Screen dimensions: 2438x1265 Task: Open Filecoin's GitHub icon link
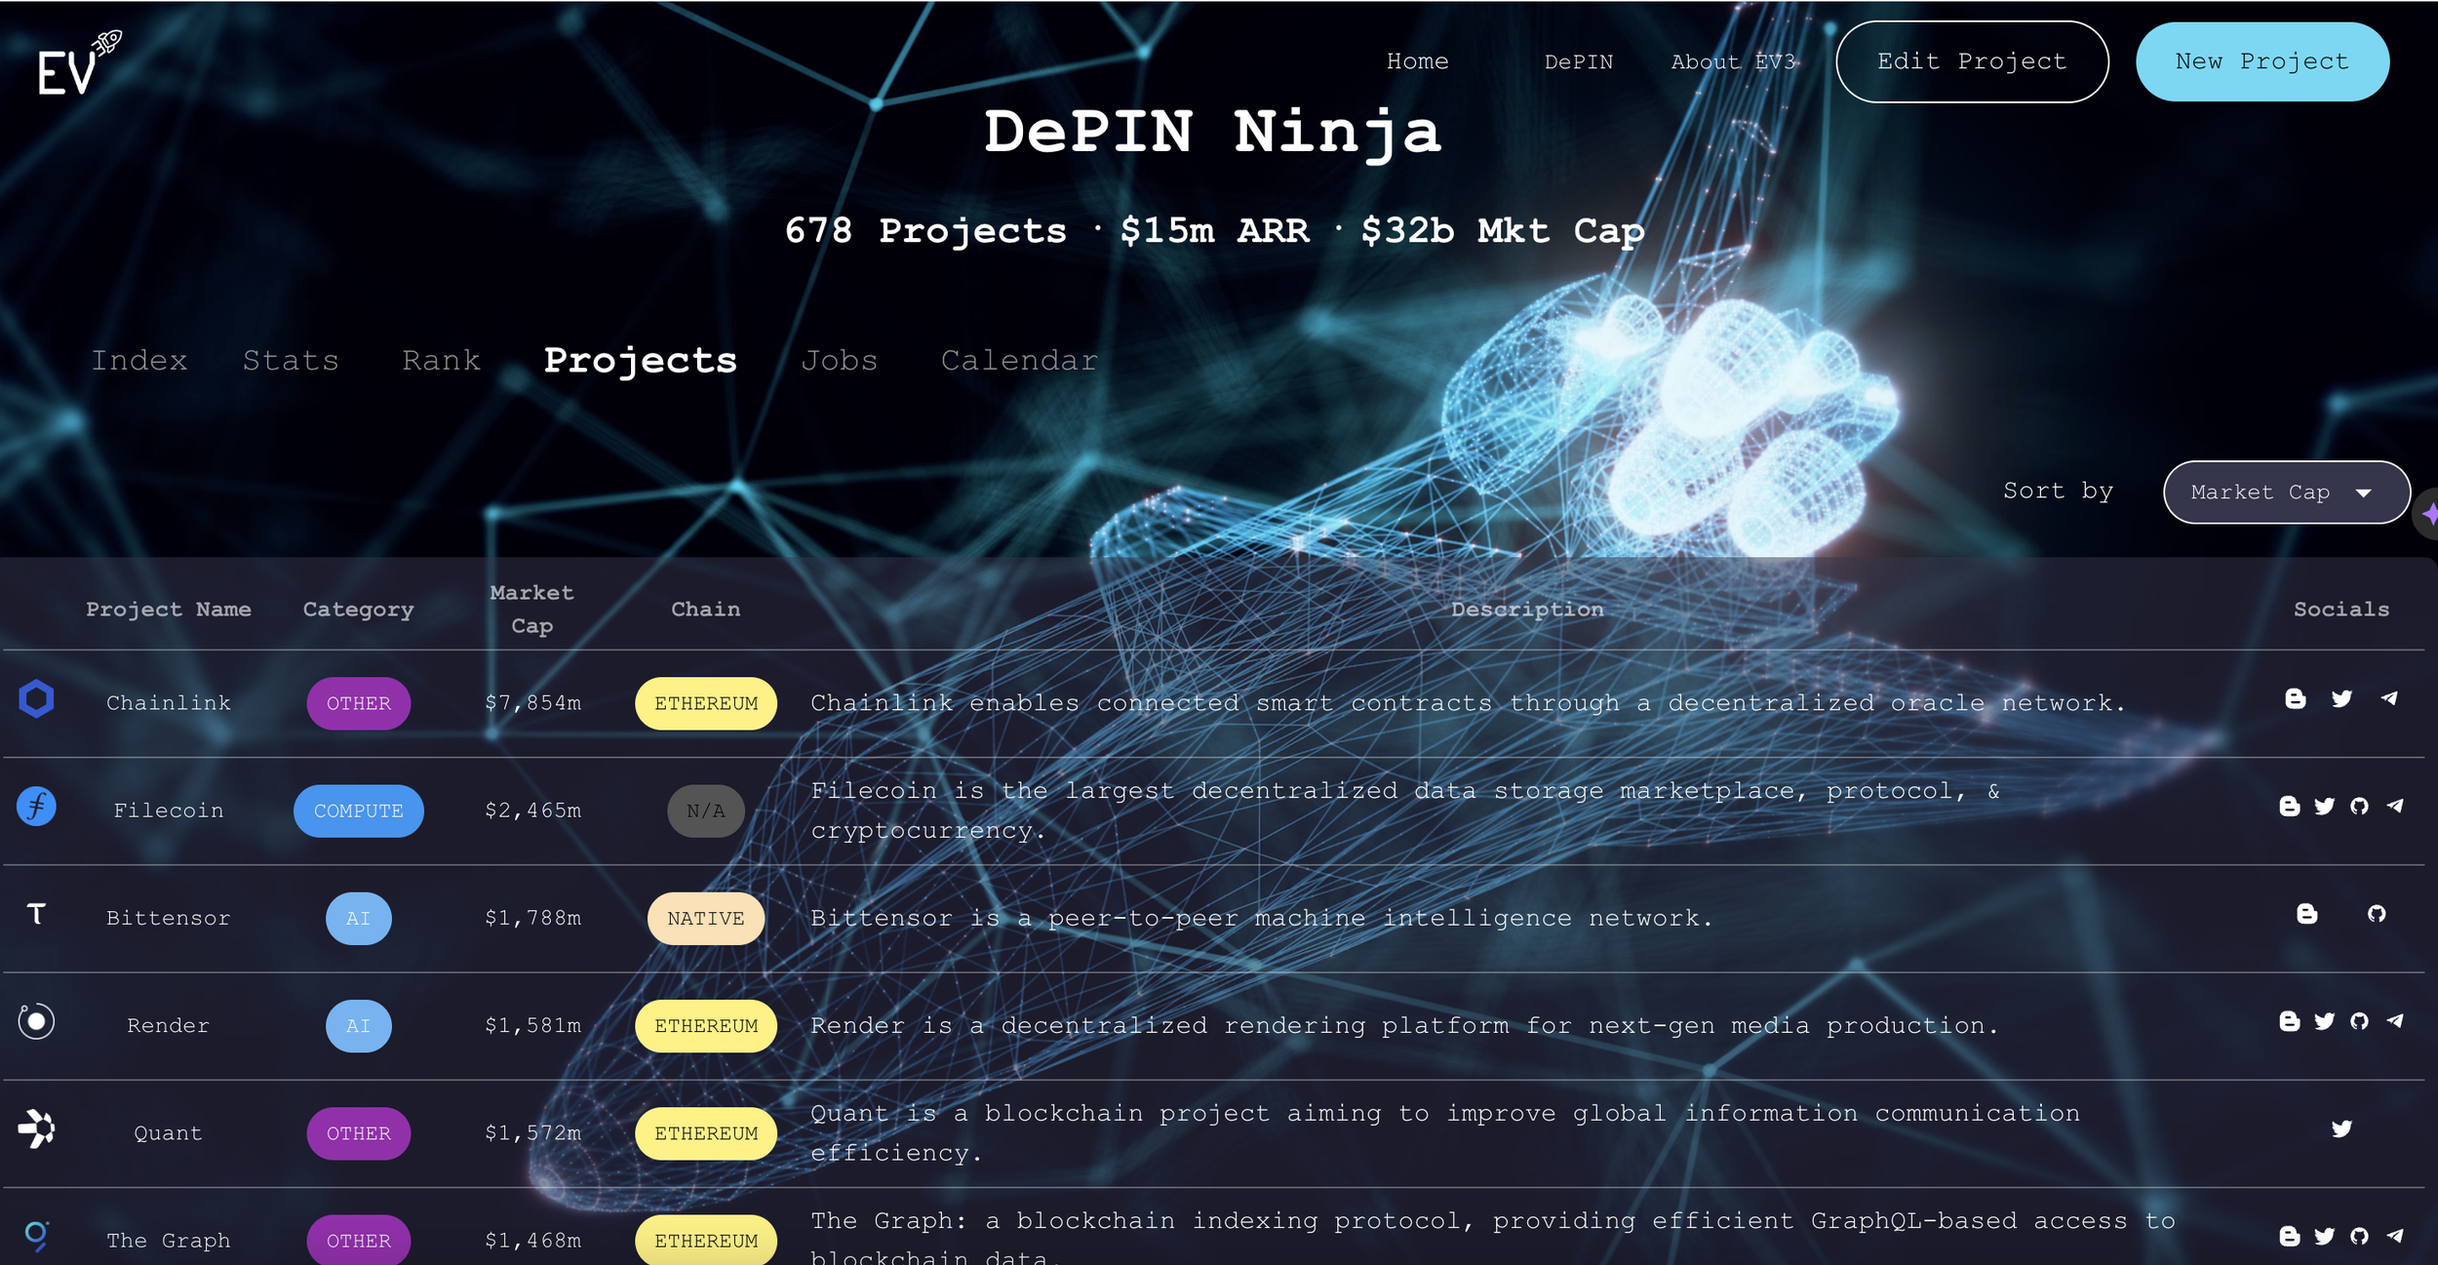pyautogui.click(x=2359, y=807)
